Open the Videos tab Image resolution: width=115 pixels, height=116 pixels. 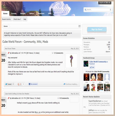[x=32, y=14]
